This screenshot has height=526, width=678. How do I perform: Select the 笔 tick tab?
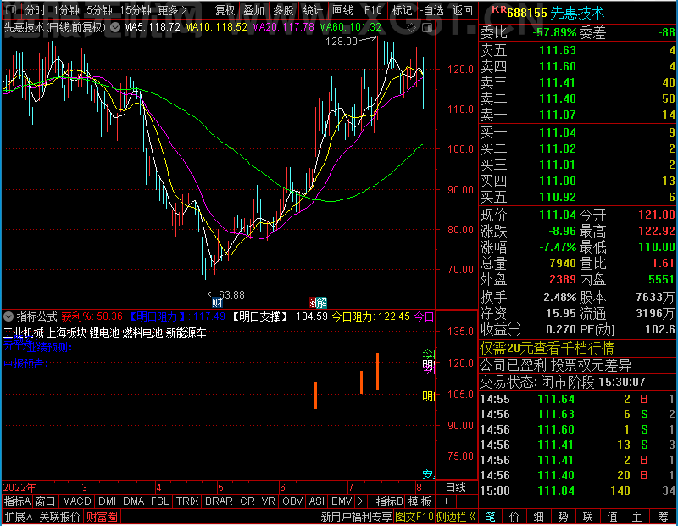click(x=490, y=517)
